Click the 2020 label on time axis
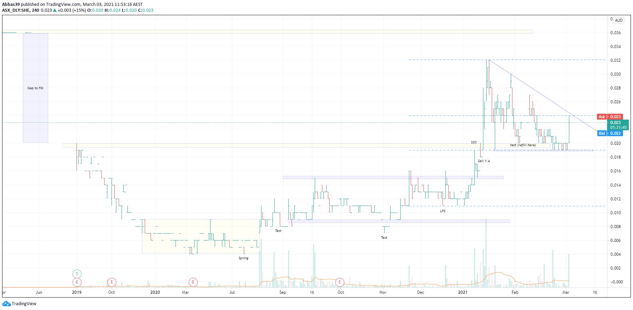633x310 pixels. pos(155,292)
